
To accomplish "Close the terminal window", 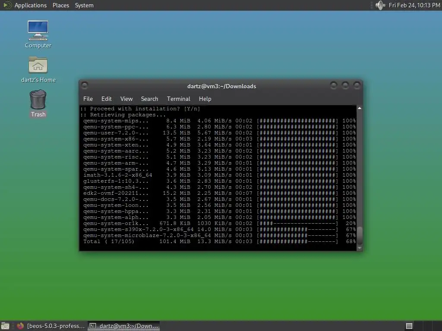I will (x=357, y=85).
